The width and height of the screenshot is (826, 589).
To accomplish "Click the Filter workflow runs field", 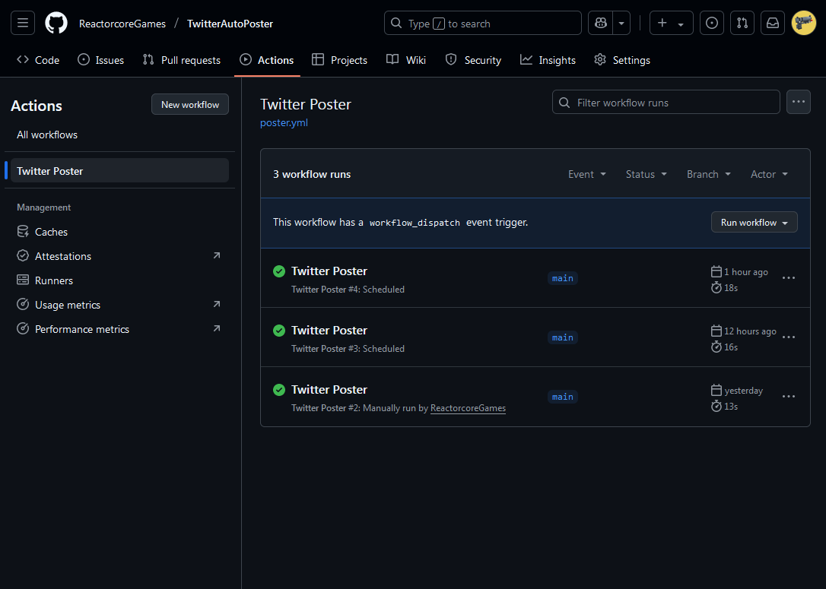I will point(666,103).
